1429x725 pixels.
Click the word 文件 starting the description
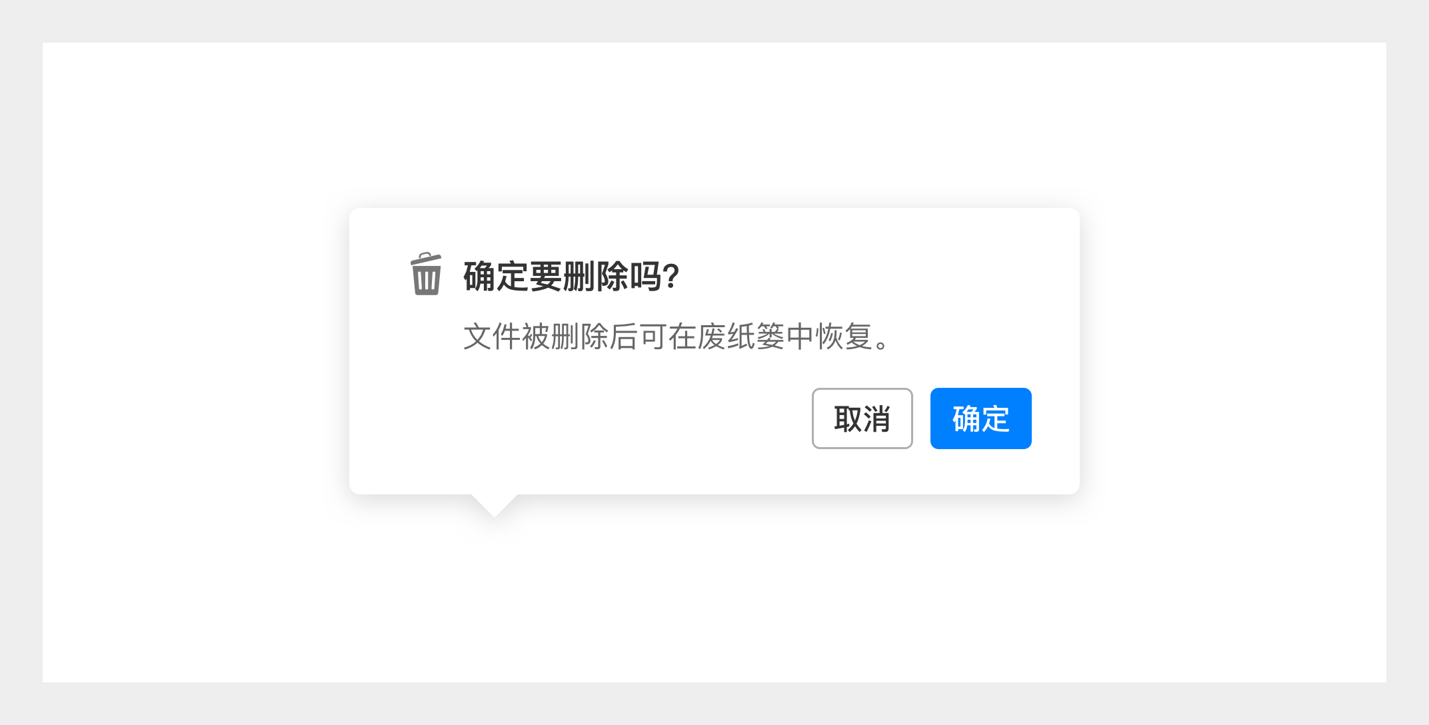tap(492, 337)
